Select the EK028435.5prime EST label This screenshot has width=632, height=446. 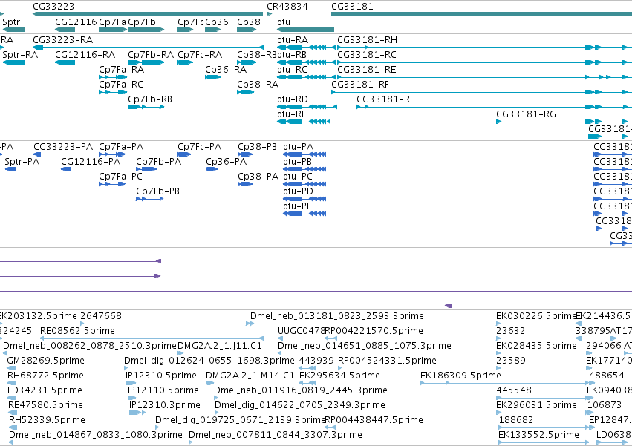(536, 346)
